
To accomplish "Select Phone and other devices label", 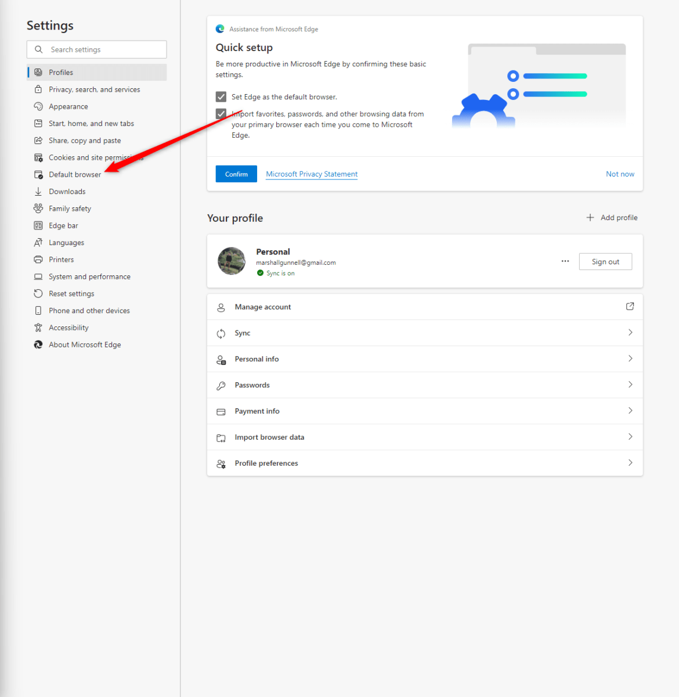I will tap(89, 311).
